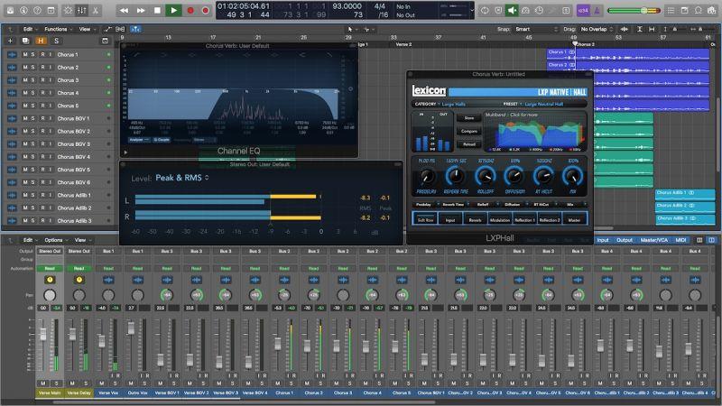Open the Toolbar button in control bar
Viewport: 722px width, 406px height.
[x=51, y=10]
